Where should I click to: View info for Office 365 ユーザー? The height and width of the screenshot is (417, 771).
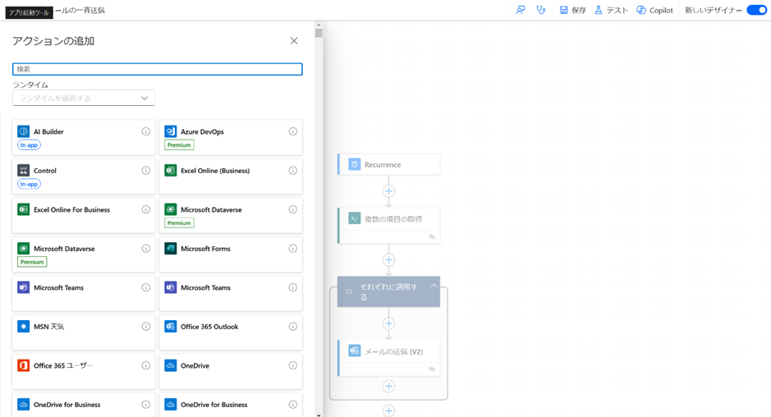pos(146,365)
